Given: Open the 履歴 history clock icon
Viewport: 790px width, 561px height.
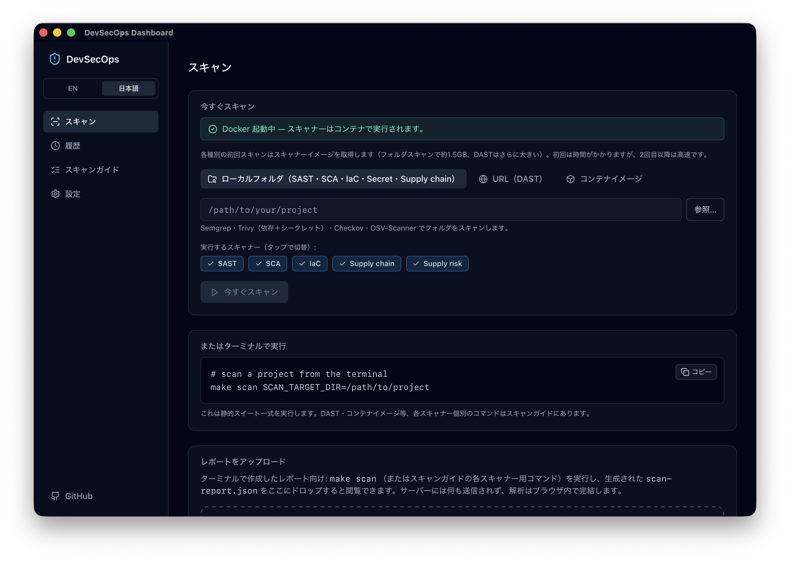Looking at the screenshot, I should click(x=55, y=146).
